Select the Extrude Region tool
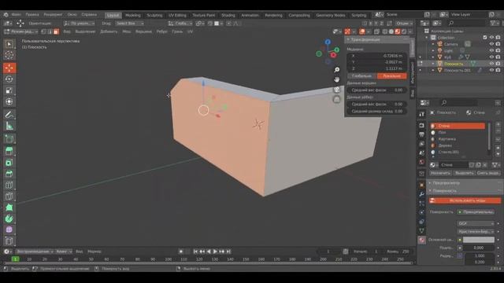504x283 pixels. [9, 151]
